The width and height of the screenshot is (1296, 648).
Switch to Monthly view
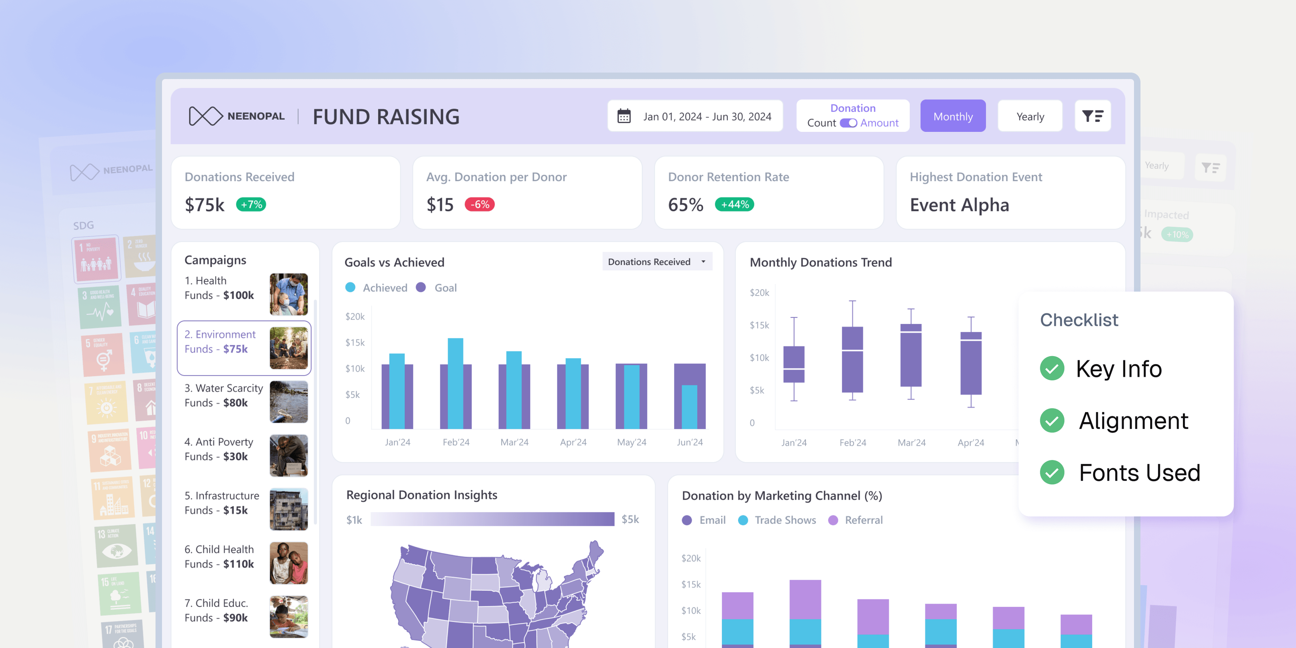pos(953,116)
